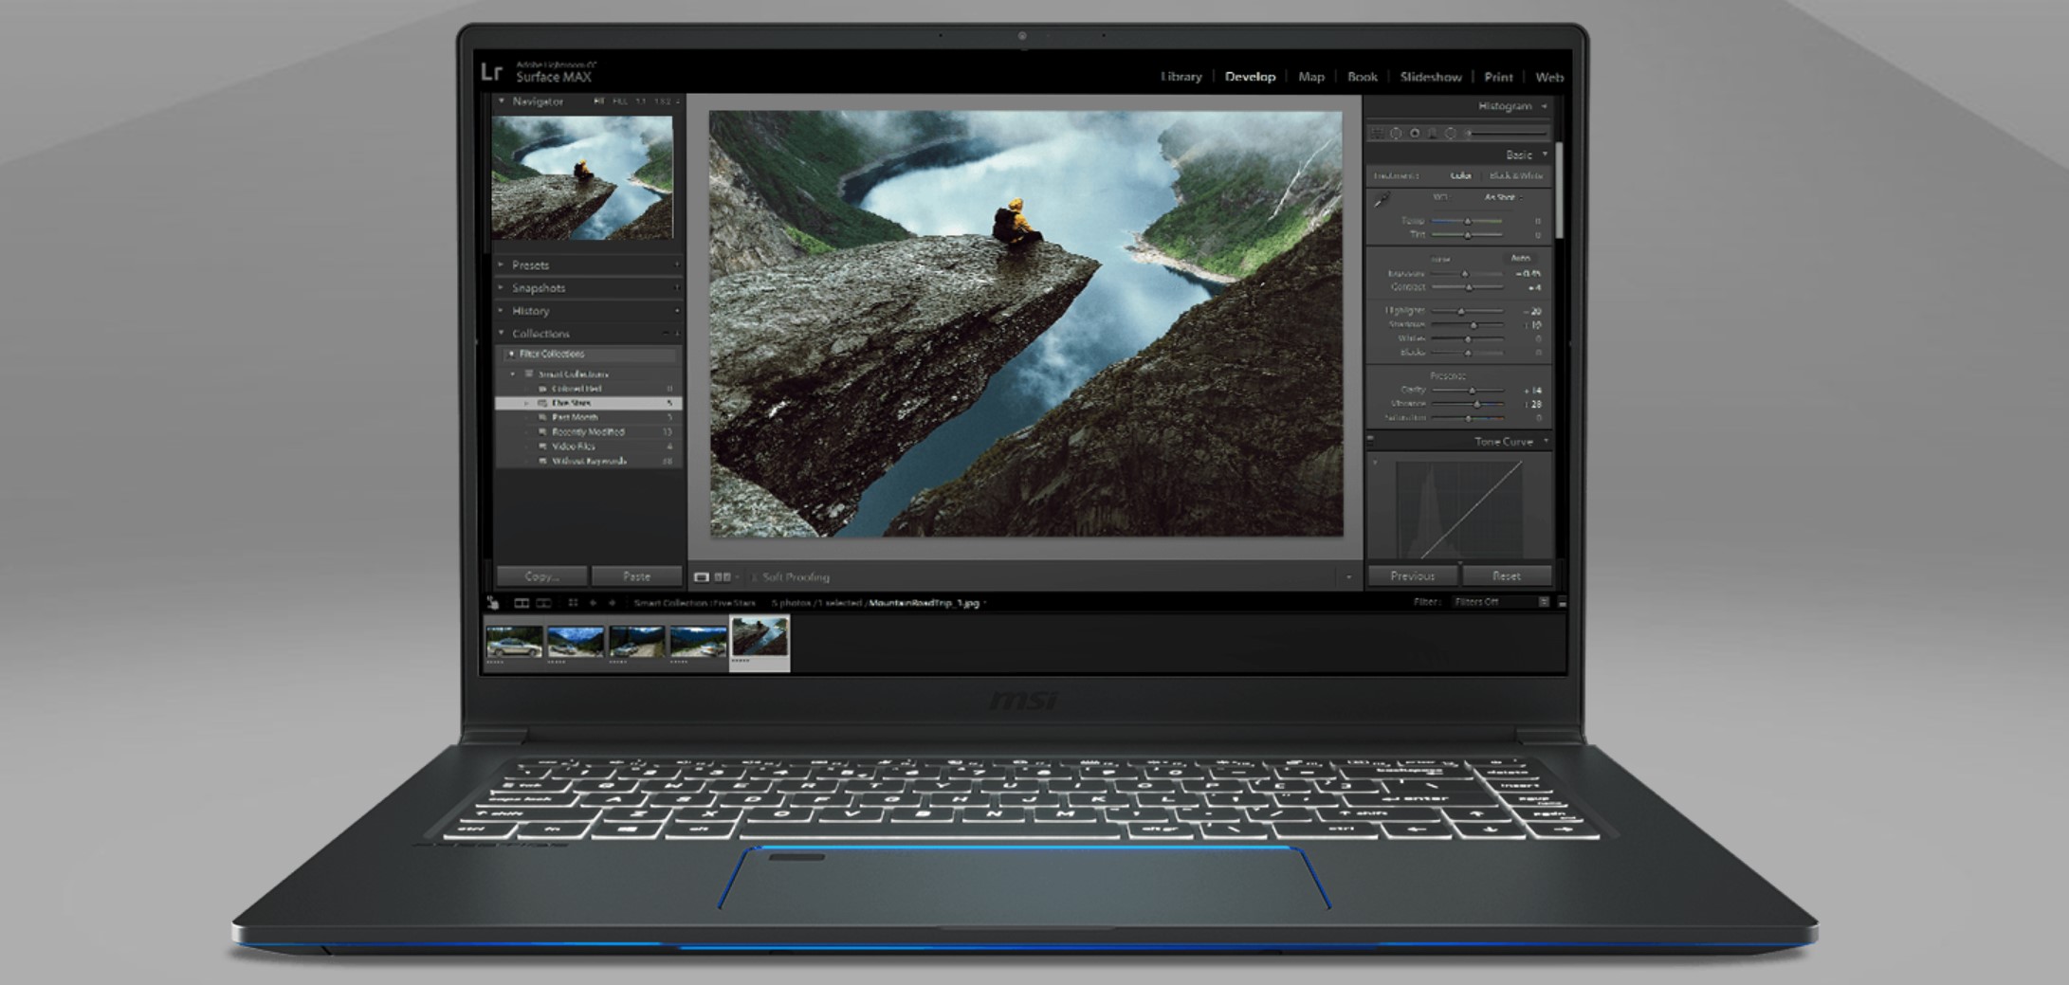Toggle the Tone Curve panel on/off switch
This screenshot has height=985, width=2069.
[x=1370, y=439]
